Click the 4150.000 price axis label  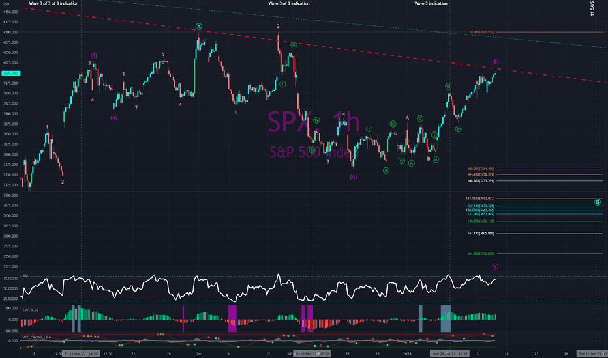pos(10,12)
